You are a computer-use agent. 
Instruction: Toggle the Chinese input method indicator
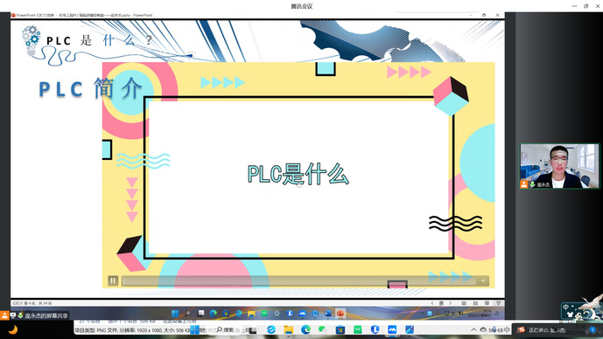point(565,307)
